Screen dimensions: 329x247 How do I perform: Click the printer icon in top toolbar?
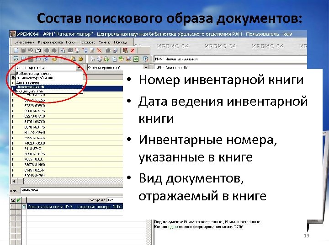pyautogui.click(x=77, y=50)
